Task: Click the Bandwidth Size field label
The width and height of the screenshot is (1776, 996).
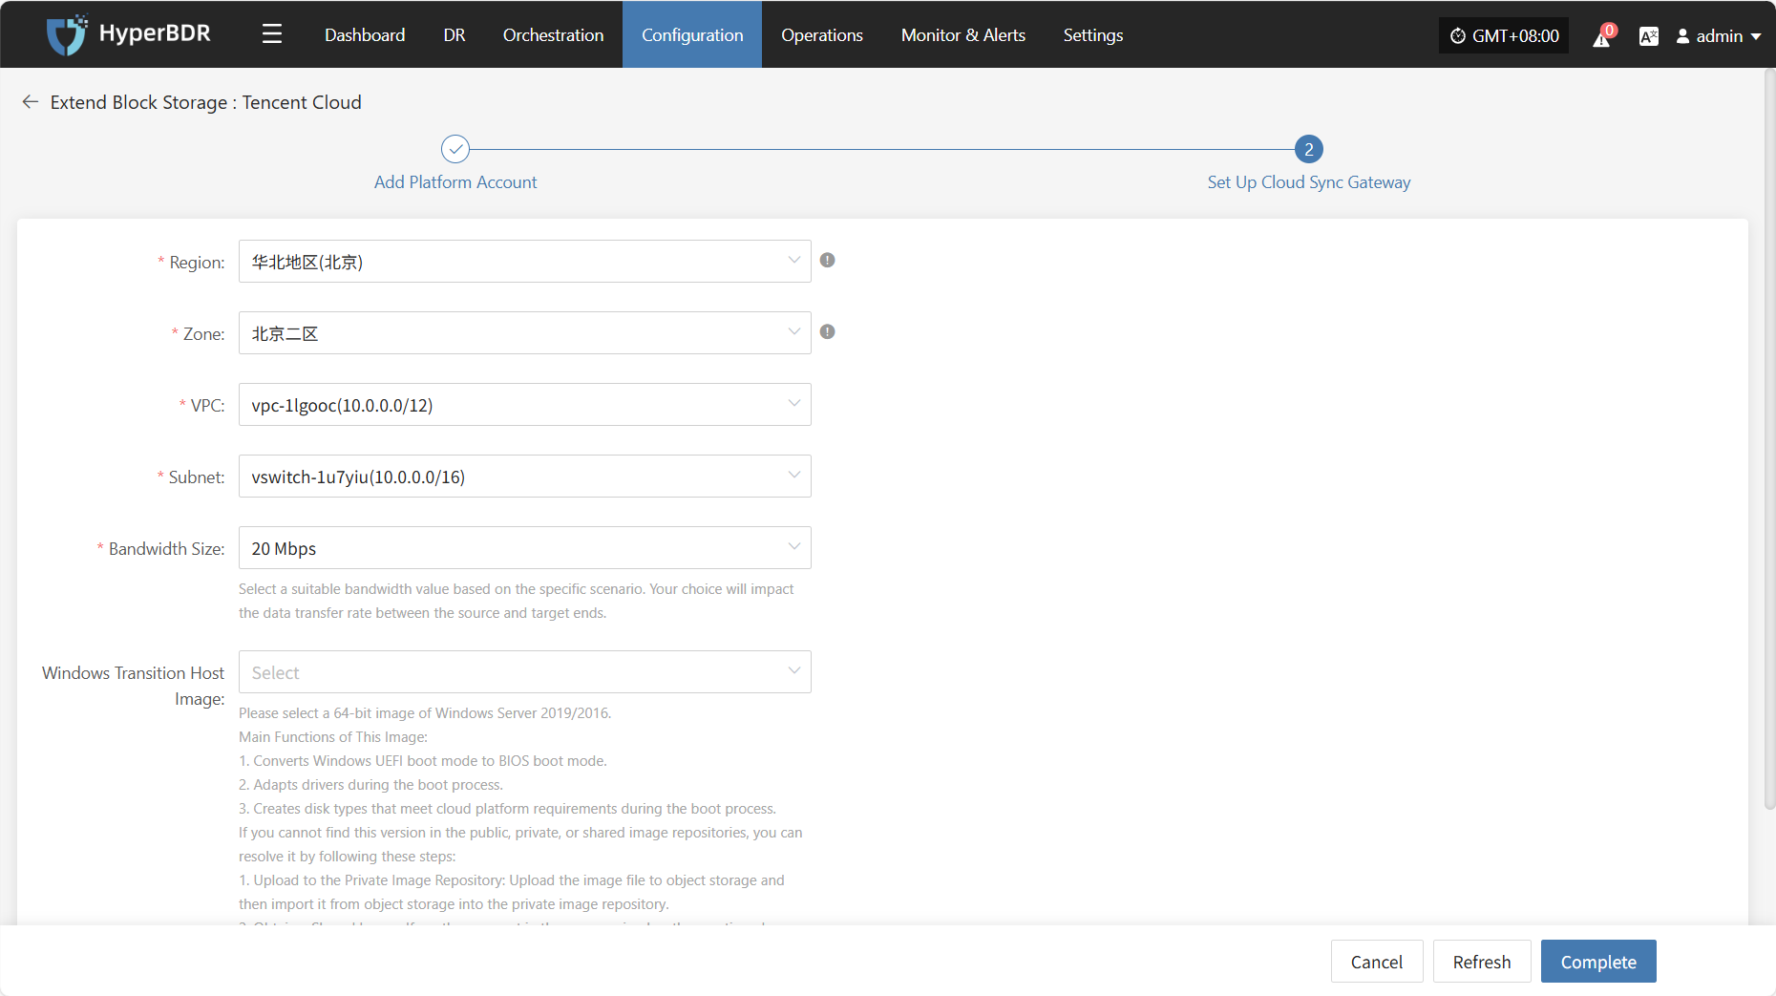Action: pos(166,548)
